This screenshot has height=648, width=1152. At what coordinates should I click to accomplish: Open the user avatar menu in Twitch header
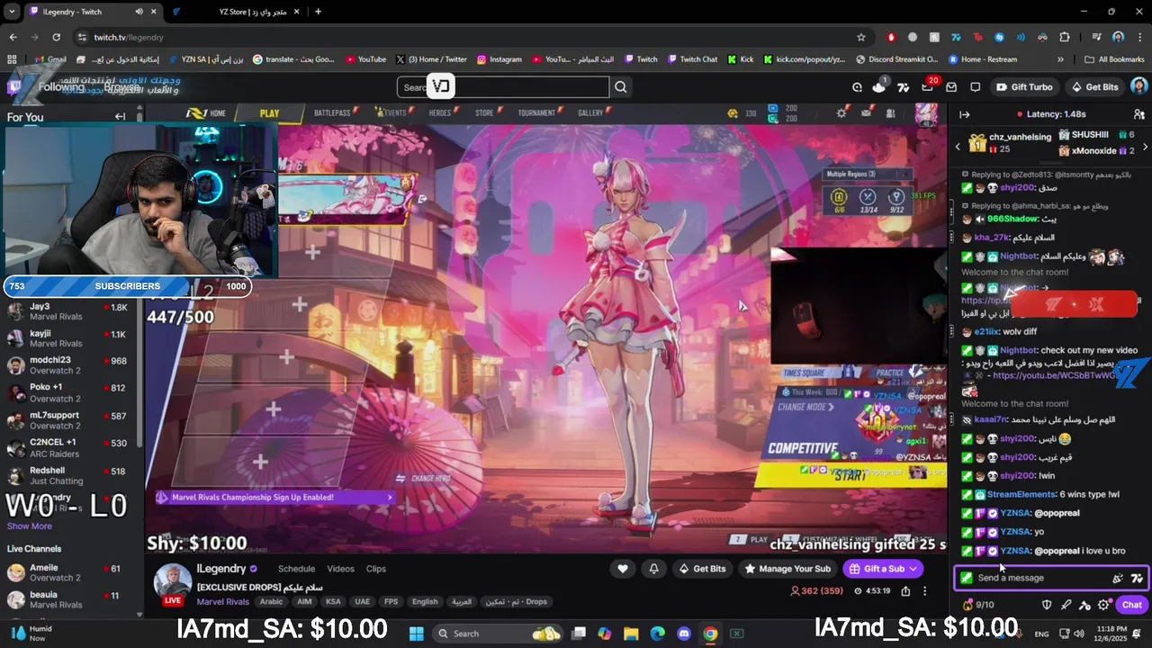(x=1138, y=87)
